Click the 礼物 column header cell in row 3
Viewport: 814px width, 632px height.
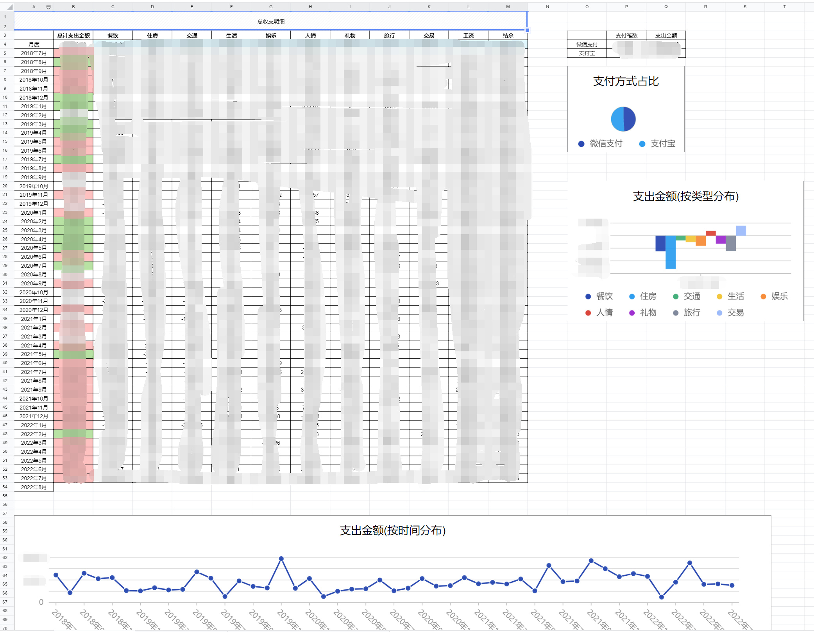coord(350,36)
